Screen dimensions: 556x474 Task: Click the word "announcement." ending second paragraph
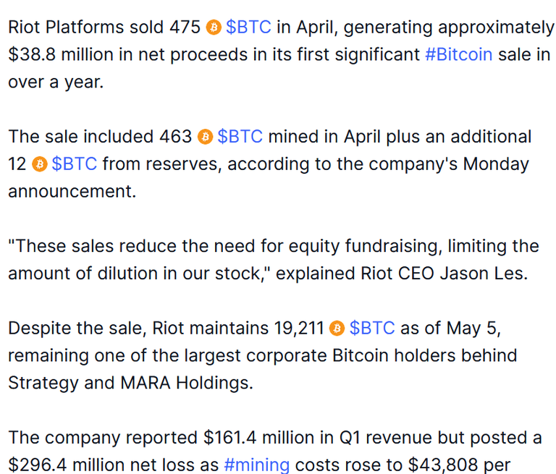pyautogui.click(x=72, y=192)
